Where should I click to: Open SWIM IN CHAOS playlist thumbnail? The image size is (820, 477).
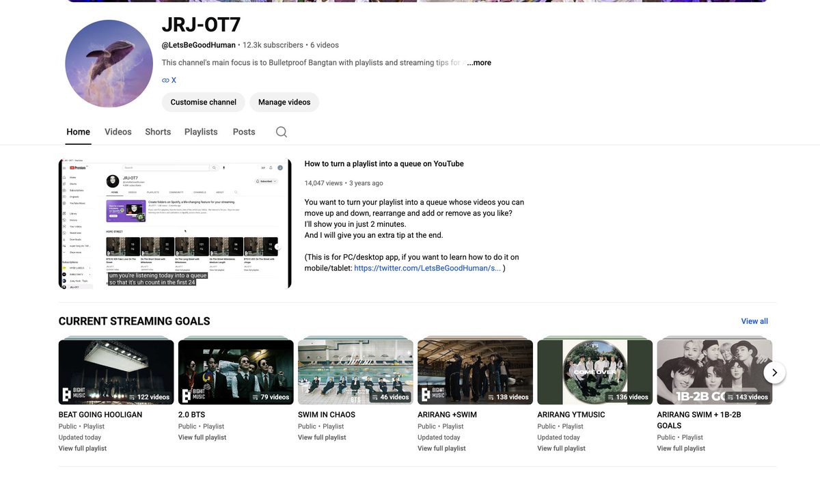[x=355, y=372]
